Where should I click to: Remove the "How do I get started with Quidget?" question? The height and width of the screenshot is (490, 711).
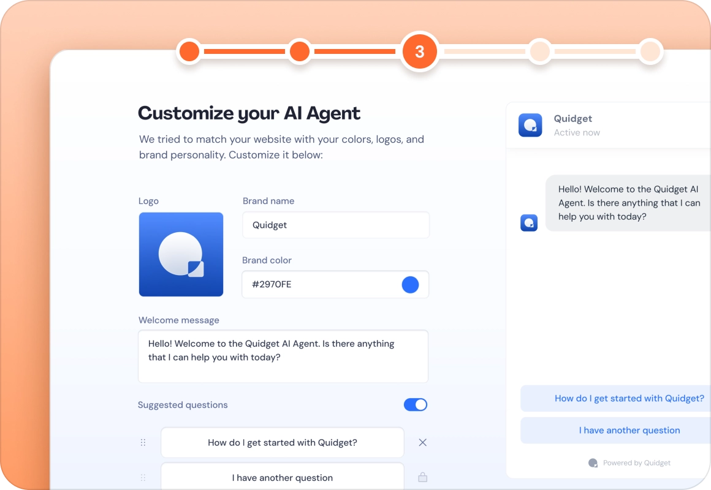(x=422, y=442)
